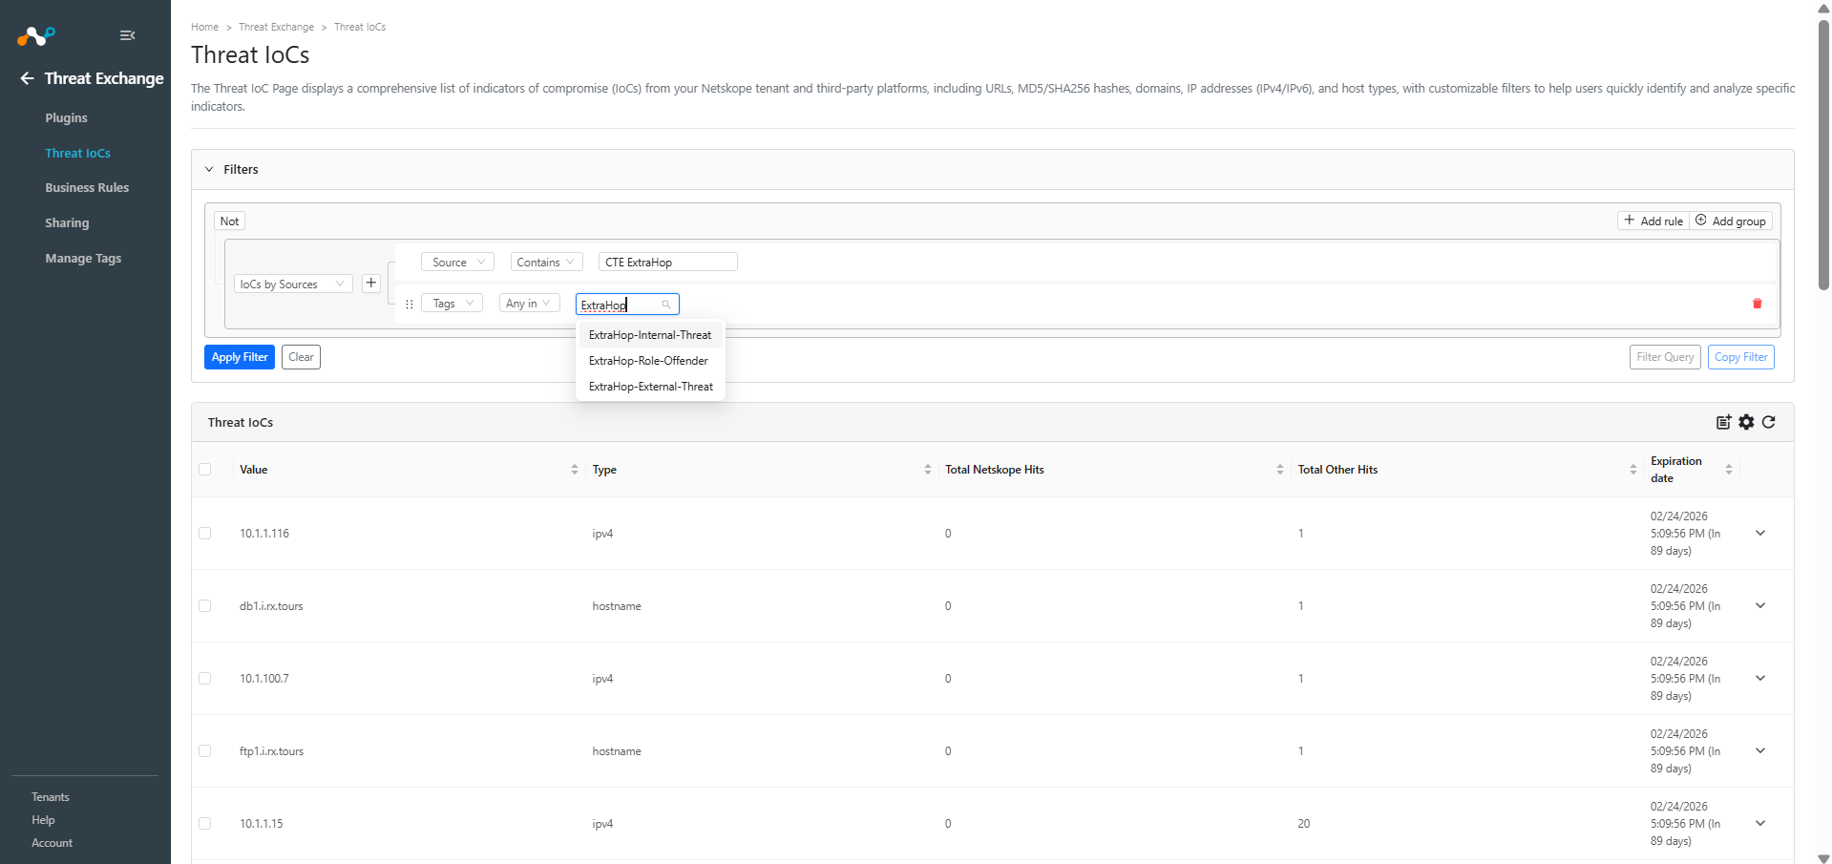The image size is (1832, 864).
Task: Click the Clear button
Action: click(x=301, y=357)
